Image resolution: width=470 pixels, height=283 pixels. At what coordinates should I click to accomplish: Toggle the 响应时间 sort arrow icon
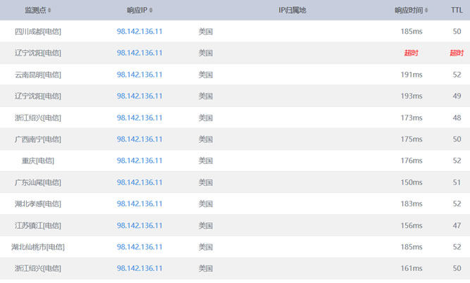pyautogui.click(x=430, y=11)
